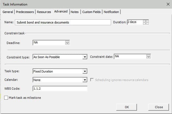This screenshot has height=114, width=172.
Task: Click the Close button
Action: (x=159, y=107)
